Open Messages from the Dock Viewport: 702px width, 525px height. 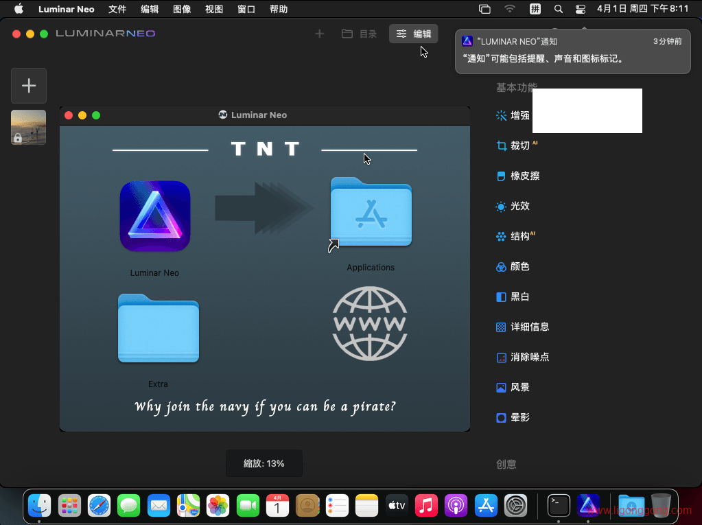pos(129,506)
